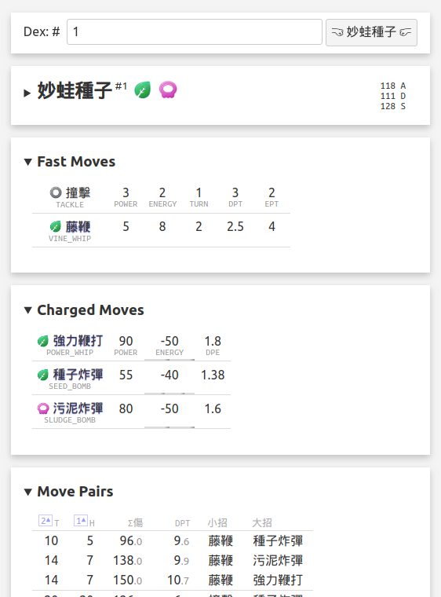Click the normal type icon next to 撞擊

point(56,192)
